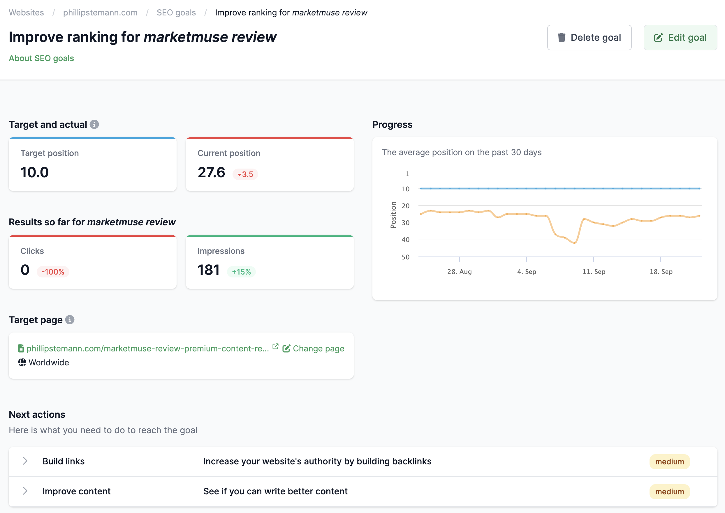This screenshot has height=513, width=725.
Task: Click the medium badge on Build links
Action: tap(670, 461)
